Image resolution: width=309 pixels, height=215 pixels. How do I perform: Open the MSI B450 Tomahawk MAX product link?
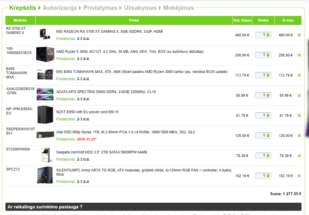pos(142,72)
